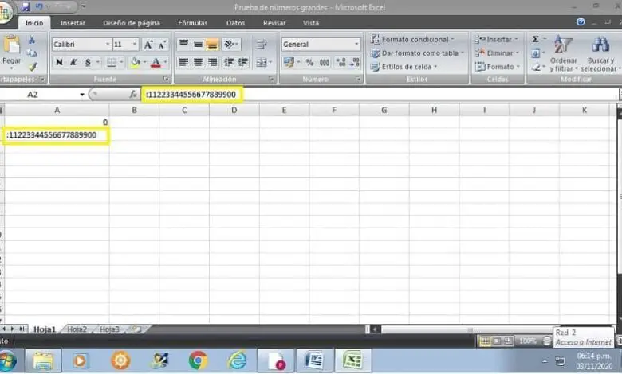
Task: Open Formato condicional dropdown
Action: coord(411,39)
